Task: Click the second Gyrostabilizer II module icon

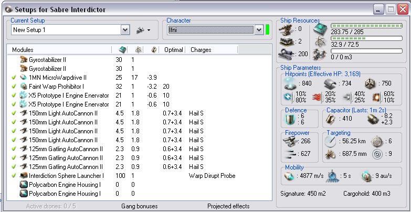Action: click(x=24, y=69)
